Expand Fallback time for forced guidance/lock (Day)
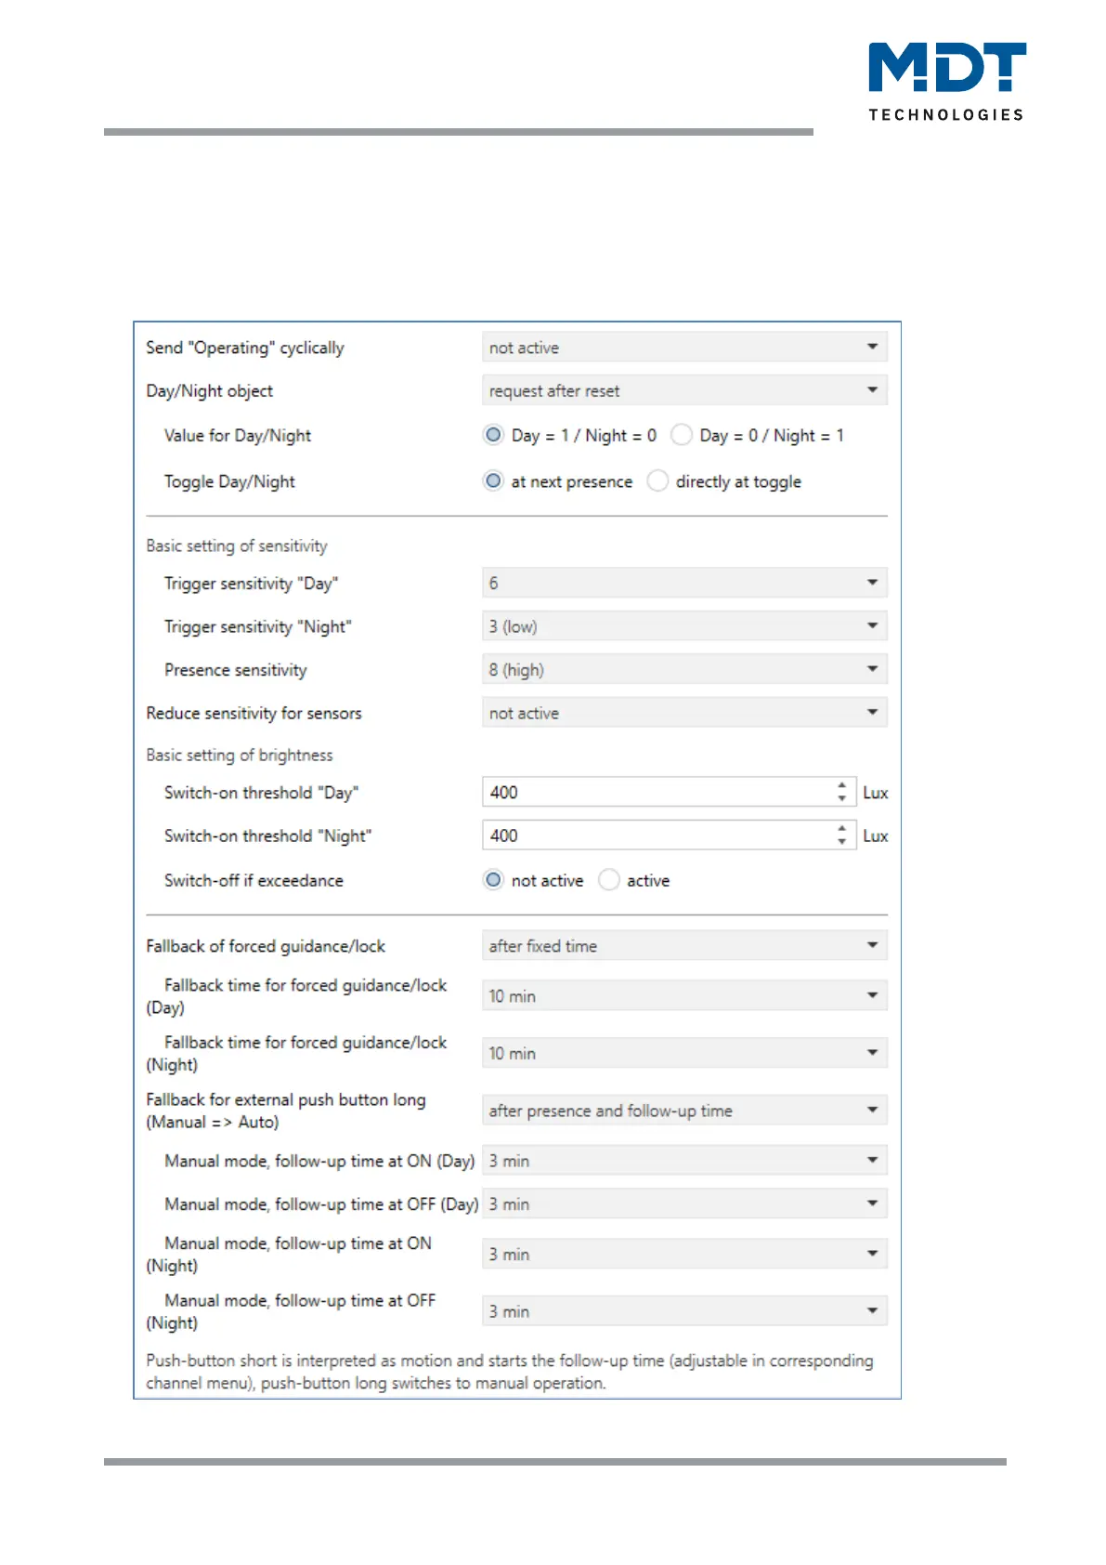 (x=683, y=996)
